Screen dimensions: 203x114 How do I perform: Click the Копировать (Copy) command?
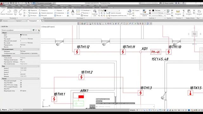click(33, 13)
